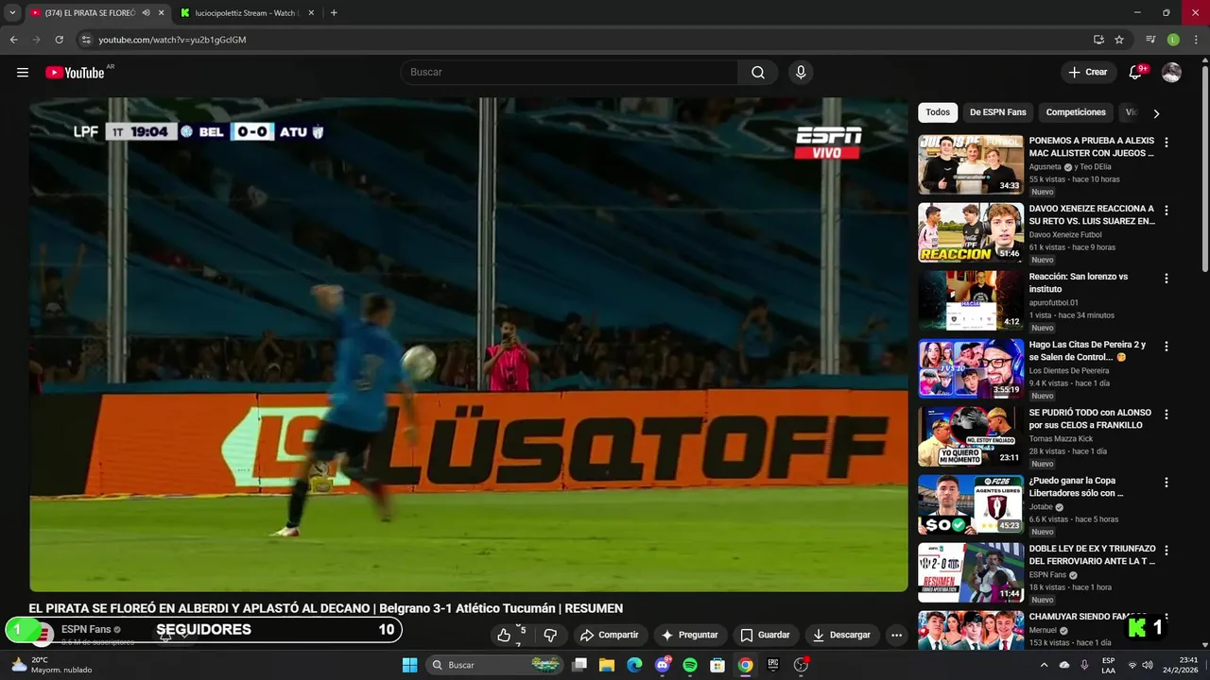
Task: Open the tab search dropdown arrow
Action: pos(12,13)
